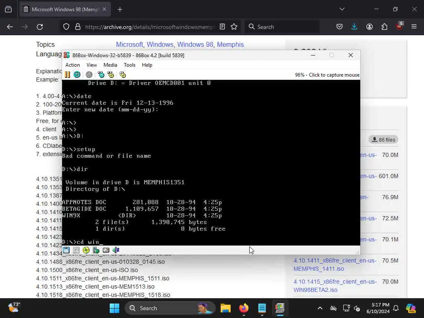Open the Tools menu in 86Box

point(130,65)
